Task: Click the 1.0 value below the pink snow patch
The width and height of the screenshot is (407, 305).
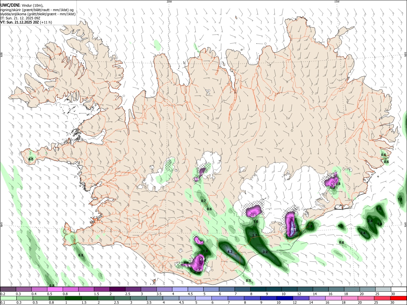Action: coord(256,222)
